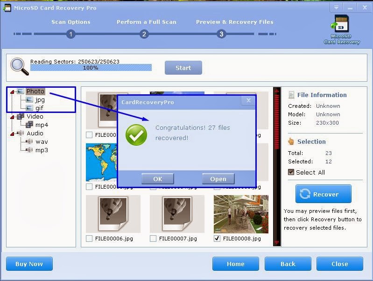373x281 pixels.
Task: Click the Photo category picture icon
Action: 21,91
